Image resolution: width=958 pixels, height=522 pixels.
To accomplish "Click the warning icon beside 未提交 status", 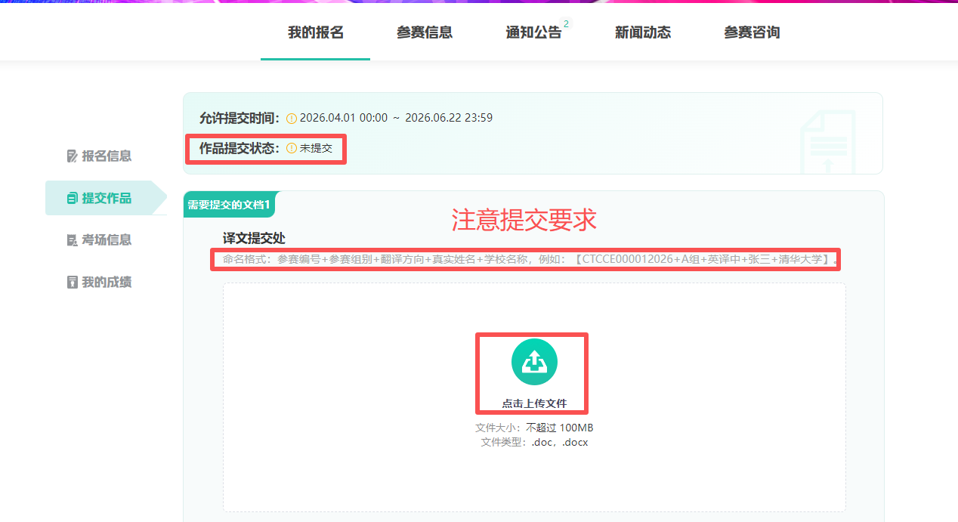I will click(x=292, y=149).
